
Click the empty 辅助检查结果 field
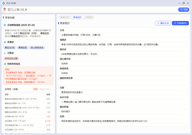click(123, 83)
